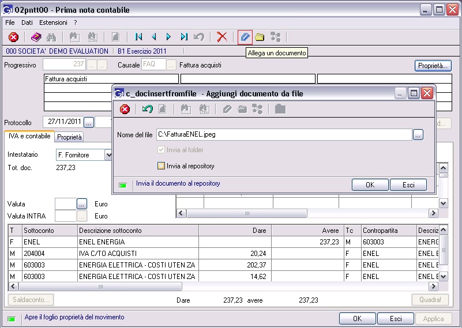Open the Valuta lookup button
The width and height of the screenshot is (462, 328).
click(82, 203)
